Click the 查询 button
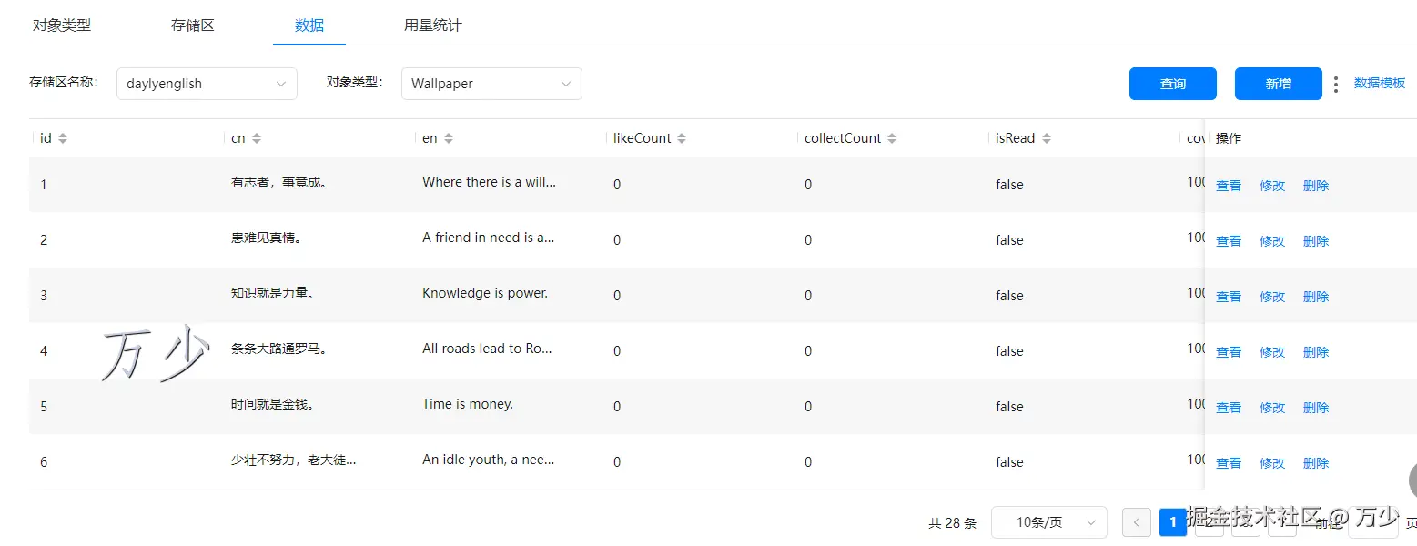Screen dimensions: 1417x546 [1173, 84]
